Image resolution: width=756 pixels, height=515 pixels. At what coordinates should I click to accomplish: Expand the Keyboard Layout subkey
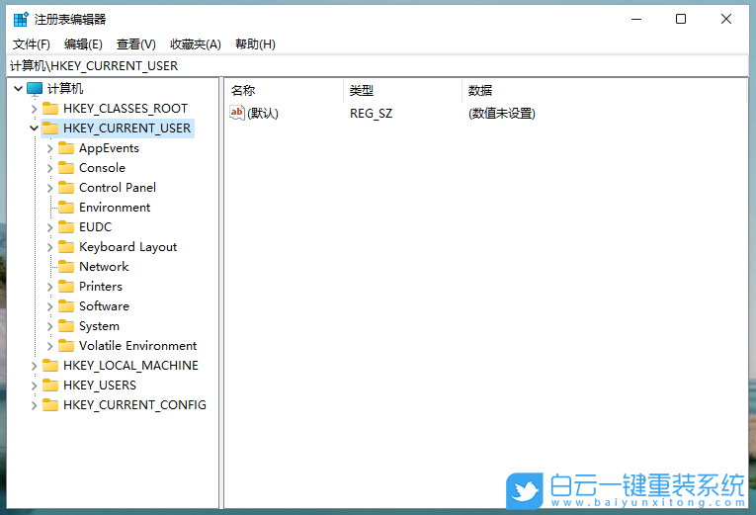click(50, 247)
